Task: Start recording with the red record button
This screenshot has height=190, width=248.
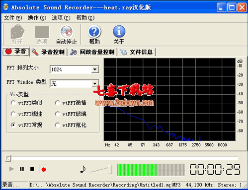Action: (x=44, y=169)
